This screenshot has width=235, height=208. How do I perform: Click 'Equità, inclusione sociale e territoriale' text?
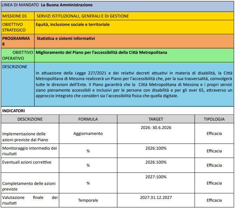coord(73,24)
